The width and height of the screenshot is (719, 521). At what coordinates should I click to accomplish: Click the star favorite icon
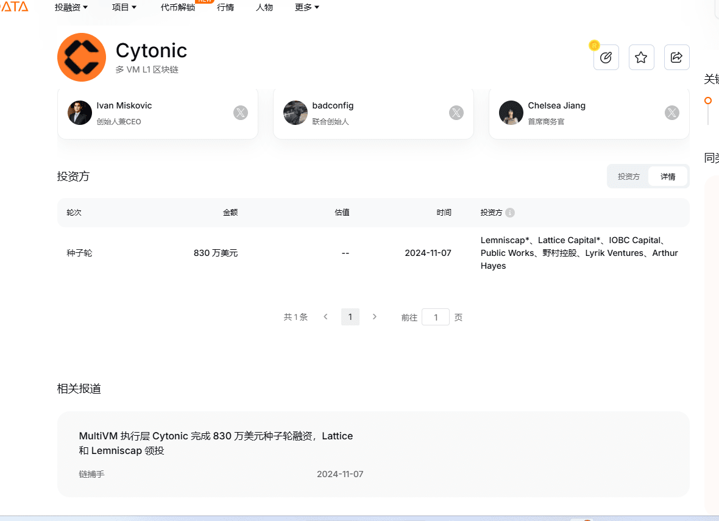(x=641, y=57)
